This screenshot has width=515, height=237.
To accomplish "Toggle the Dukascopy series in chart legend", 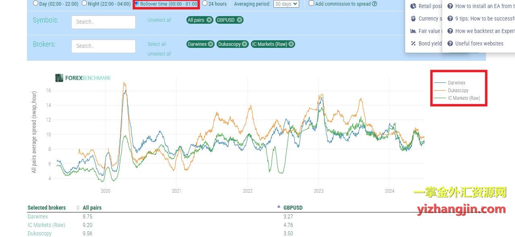I will (452, 91).
